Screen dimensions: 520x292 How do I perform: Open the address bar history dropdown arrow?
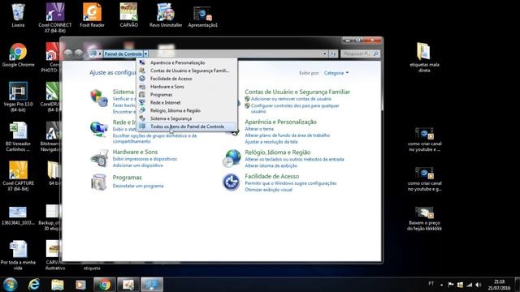(324, 54)
